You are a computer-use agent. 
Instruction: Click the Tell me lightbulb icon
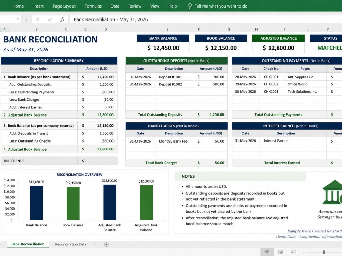190,6
